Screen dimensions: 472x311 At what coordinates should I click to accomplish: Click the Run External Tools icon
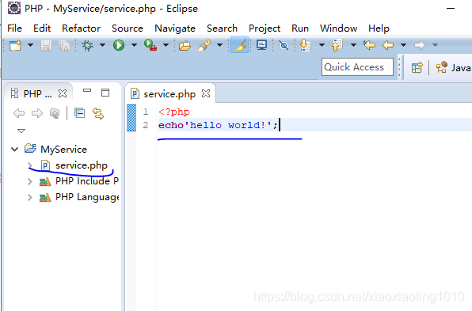(150, 45)
